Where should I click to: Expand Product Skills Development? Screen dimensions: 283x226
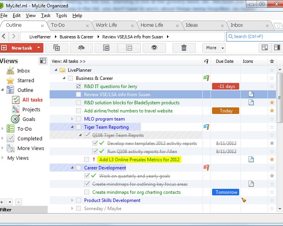coord(72,200)
